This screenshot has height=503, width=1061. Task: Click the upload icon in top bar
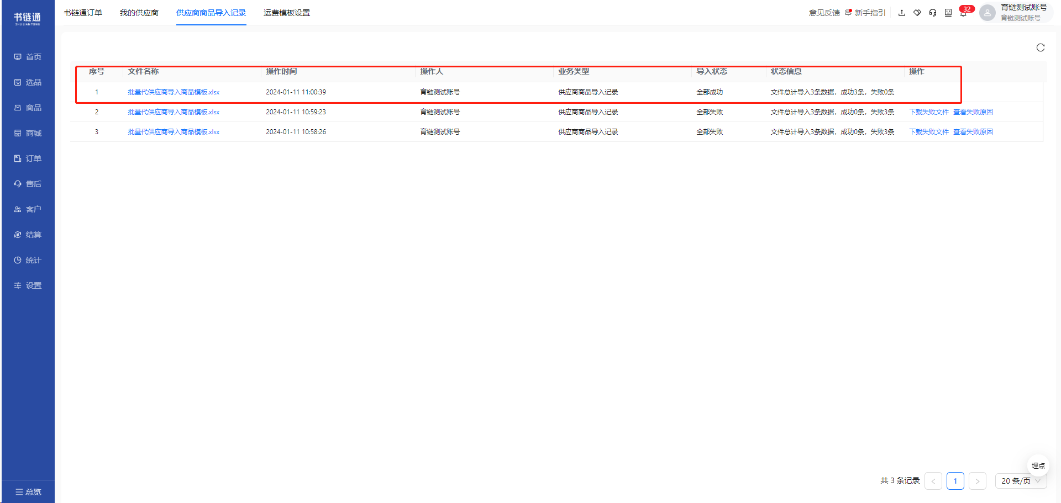(902, 13)
